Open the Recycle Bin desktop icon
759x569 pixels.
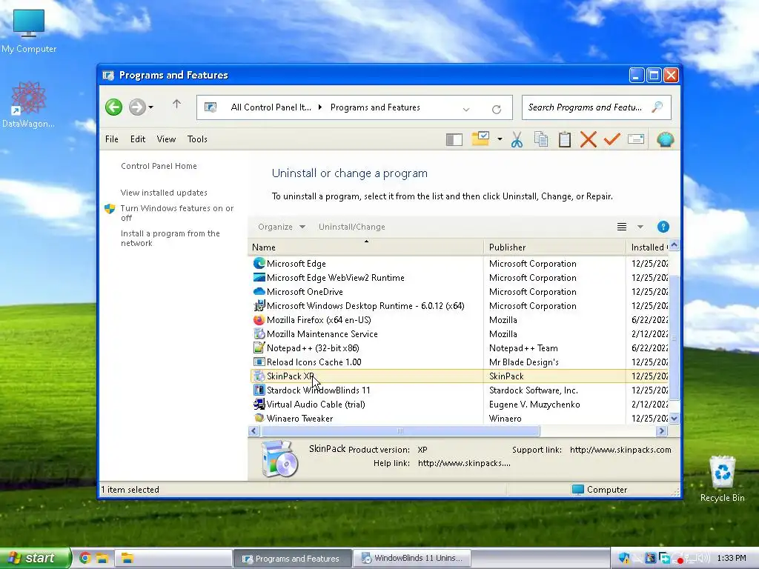pos(722,479)
